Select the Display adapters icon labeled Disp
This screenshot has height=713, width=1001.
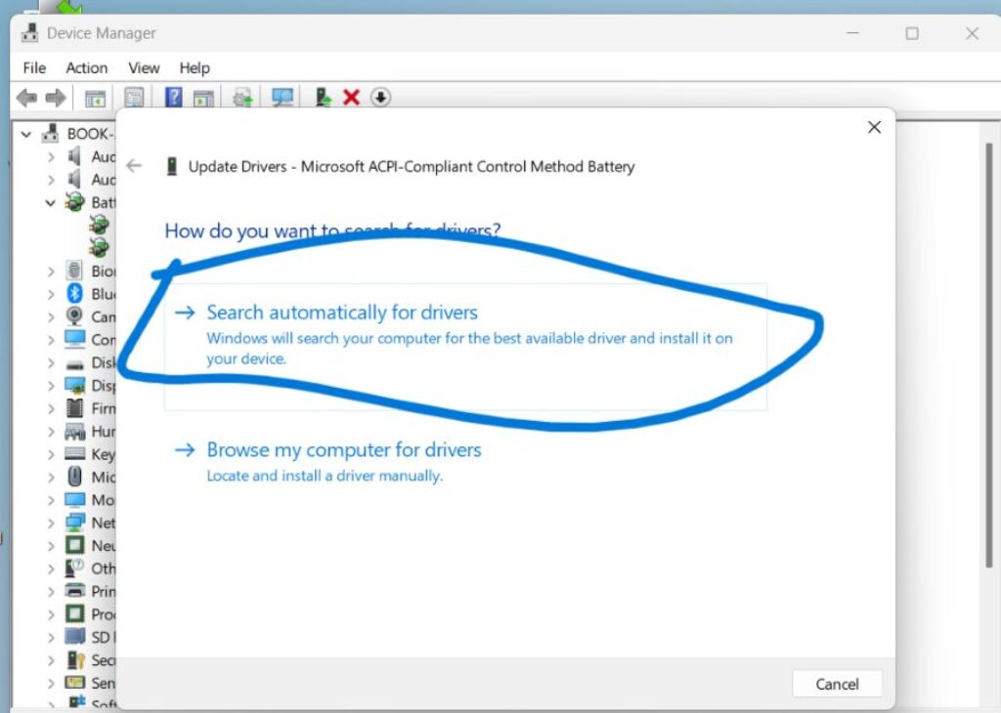point(74,385)
